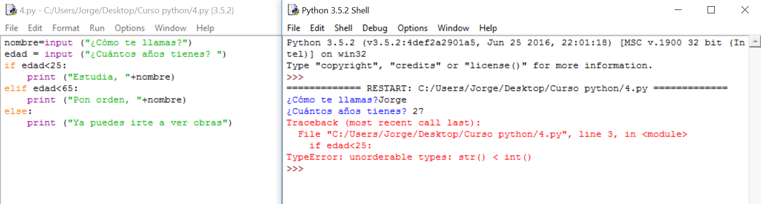Minimize the Python Shell window

tap(677, 10)
